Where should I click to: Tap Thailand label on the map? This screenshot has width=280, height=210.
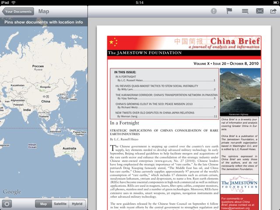pos(44,116)
